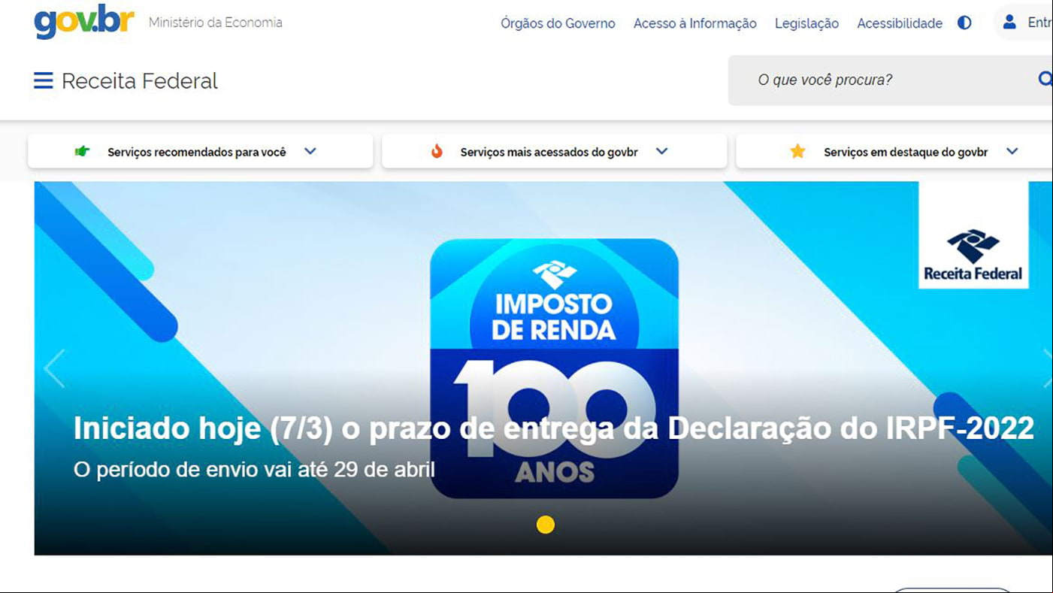This screenshot has height=593, width=1053.
Task: Open the IRPF-2022 declaration headline
Action: [554, 428]
